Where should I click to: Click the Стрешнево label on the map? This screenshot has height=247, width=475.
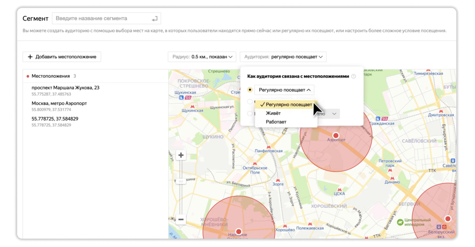219,71
